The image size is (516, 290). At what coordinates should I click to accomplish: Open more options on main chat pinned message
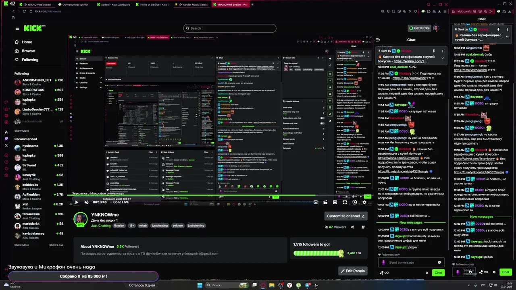[x=442, y=51]
